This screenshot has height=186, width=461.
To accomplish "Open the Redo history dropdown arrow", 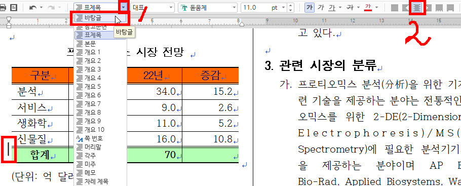I will pyautogui.click(x=59, y=8).
